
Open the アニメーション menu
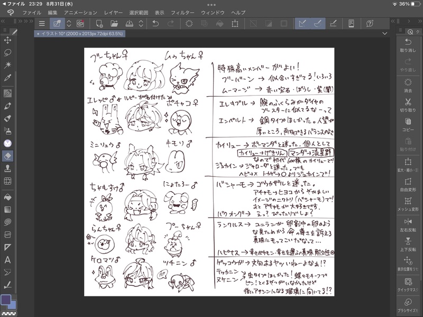point(80,13)
